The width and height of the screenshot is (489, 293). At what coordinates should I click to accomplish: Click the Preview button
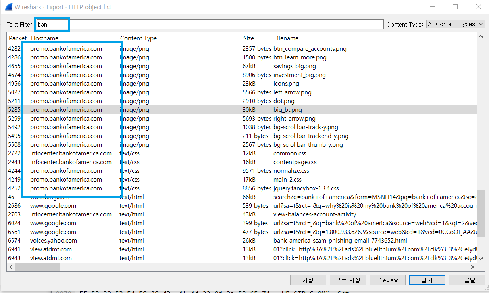coord(387,280)
